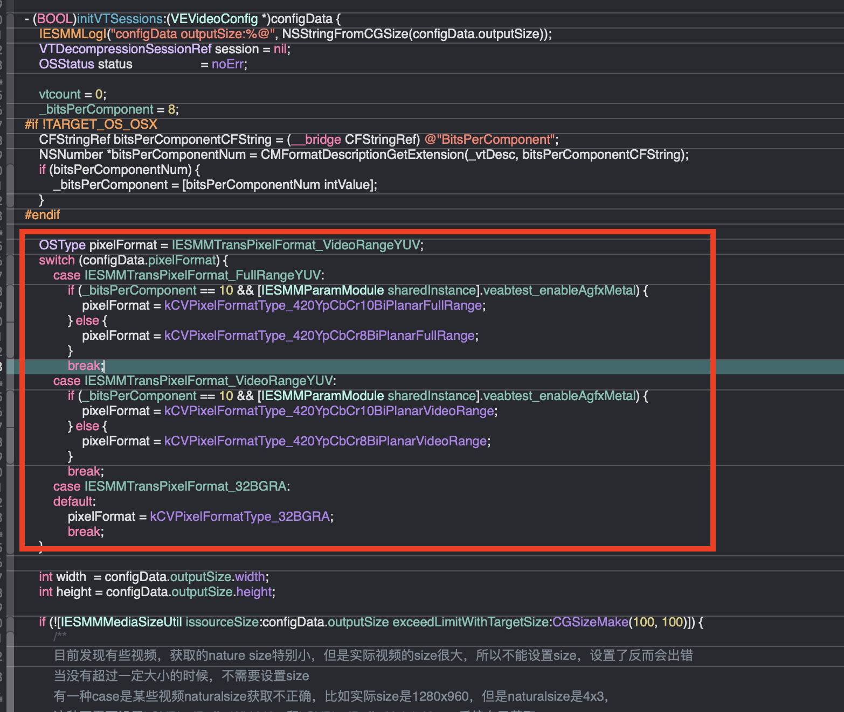Image resolution: width=844 pixels, height=712 pixels.
Task: Click the default keyword in switch
Action: coord(73,501)
